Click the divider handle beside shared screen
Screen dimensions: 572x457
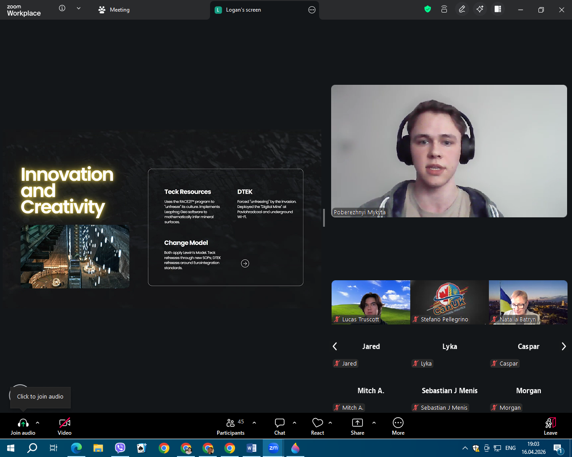click(324, 218)
